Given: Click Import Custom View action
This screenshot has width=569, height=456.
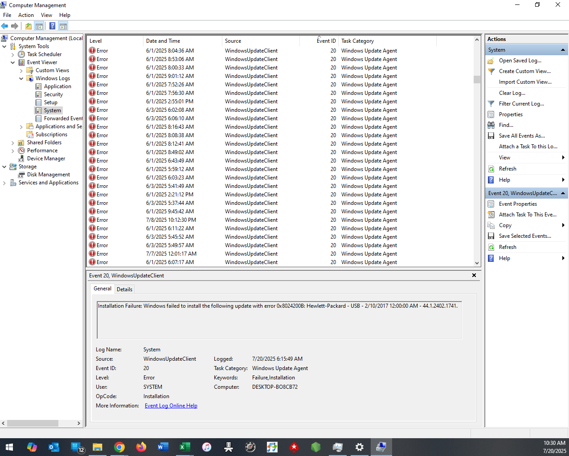Looking at the screenshot, I should pos(525,82).
